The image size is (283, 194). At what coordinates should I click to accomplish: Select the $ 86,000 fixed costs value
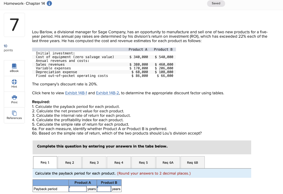[140, 76]
